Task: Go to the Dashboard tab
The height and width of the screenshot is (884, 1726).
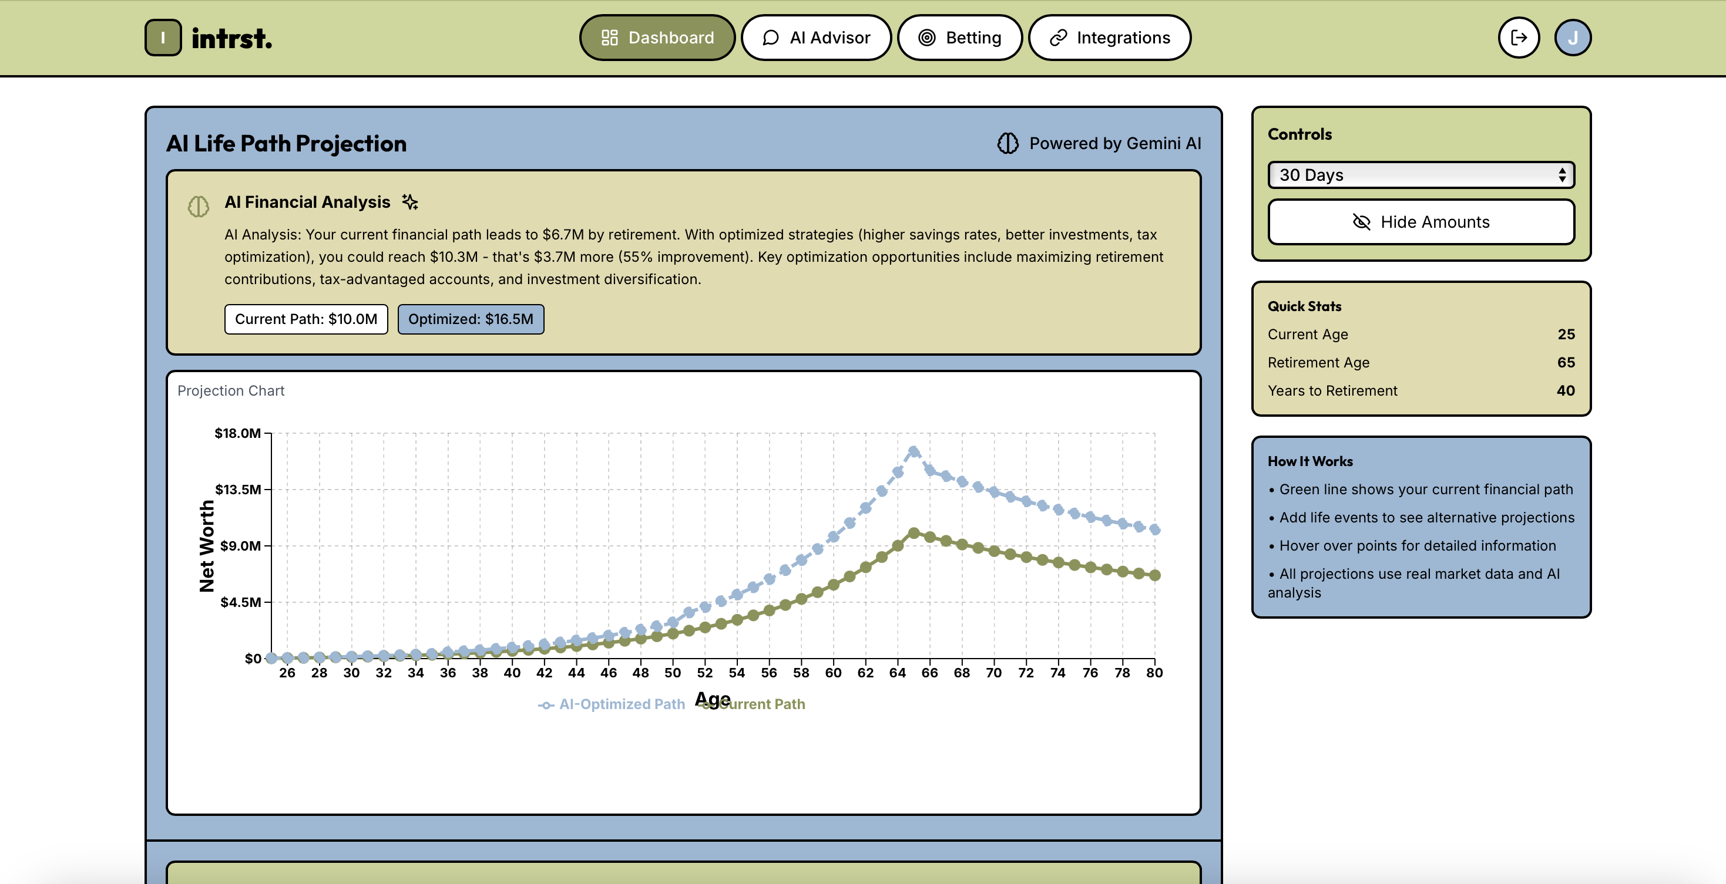Action: coord(657,38)
